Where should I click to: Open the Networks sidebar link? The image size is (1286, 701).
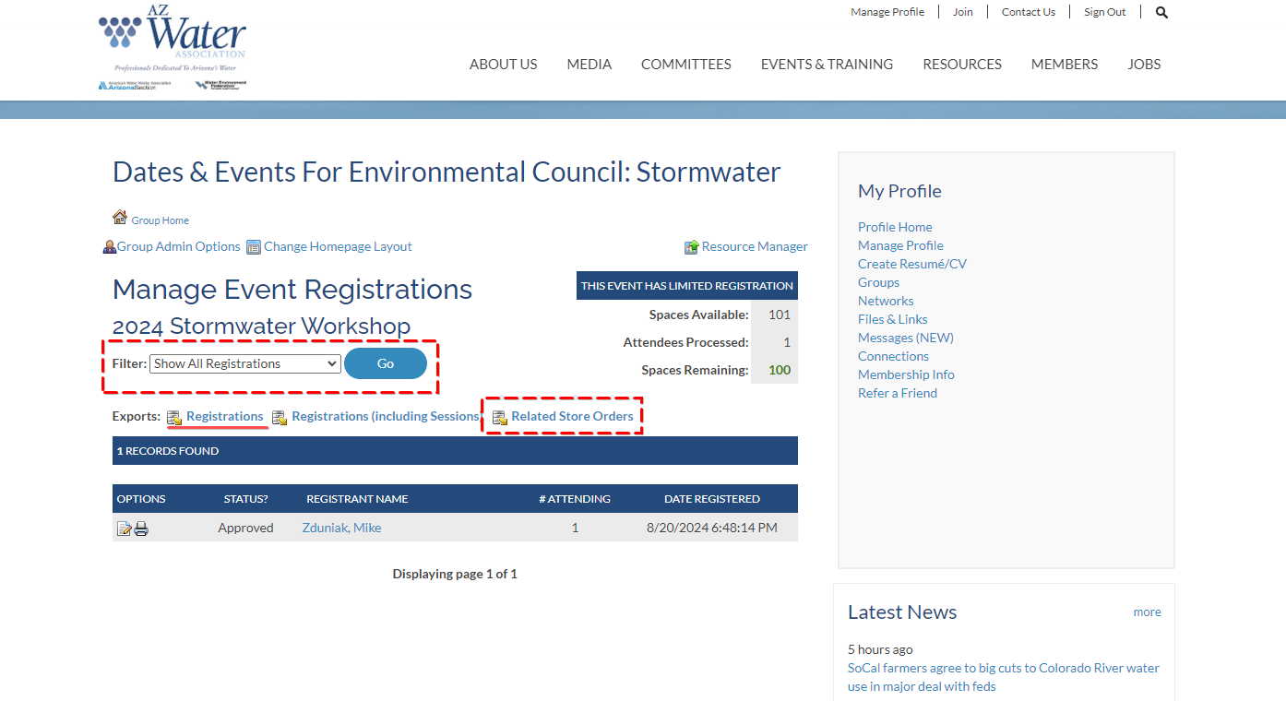click(886, 301)
